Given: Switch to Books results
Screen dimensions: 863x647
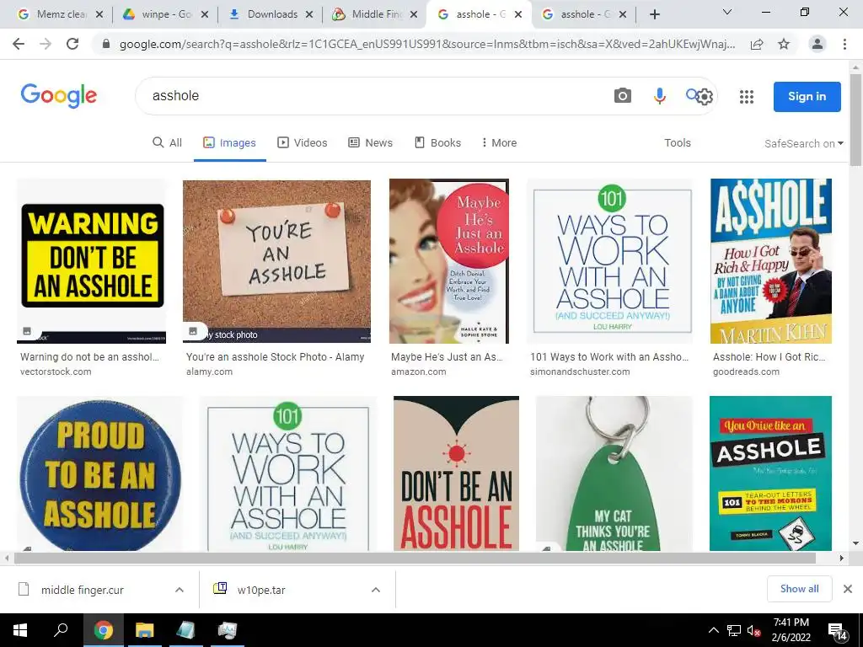Looking at the screenshot, I should pyautogui.click(x=437, y=142).
